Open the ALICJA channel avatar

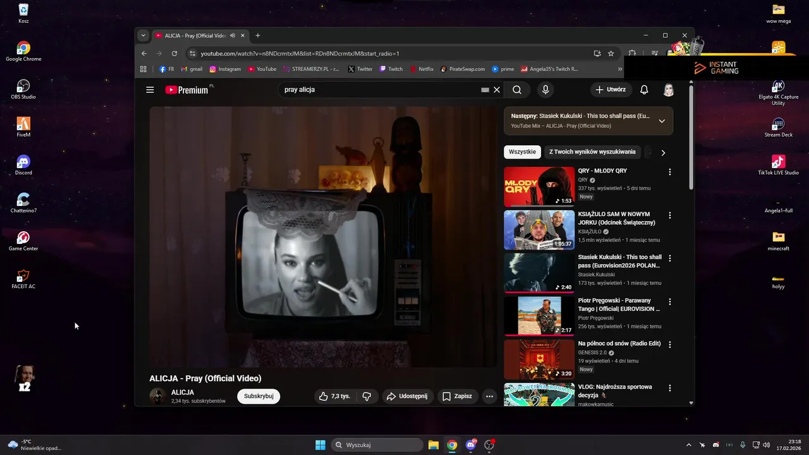(x=157, y=396)
